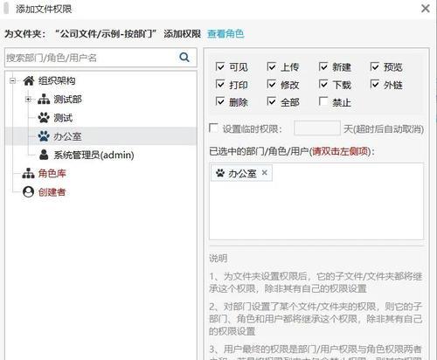437x360 pixels.
Task: Click the home icon beside 组织架构
Action: [29, 80]
